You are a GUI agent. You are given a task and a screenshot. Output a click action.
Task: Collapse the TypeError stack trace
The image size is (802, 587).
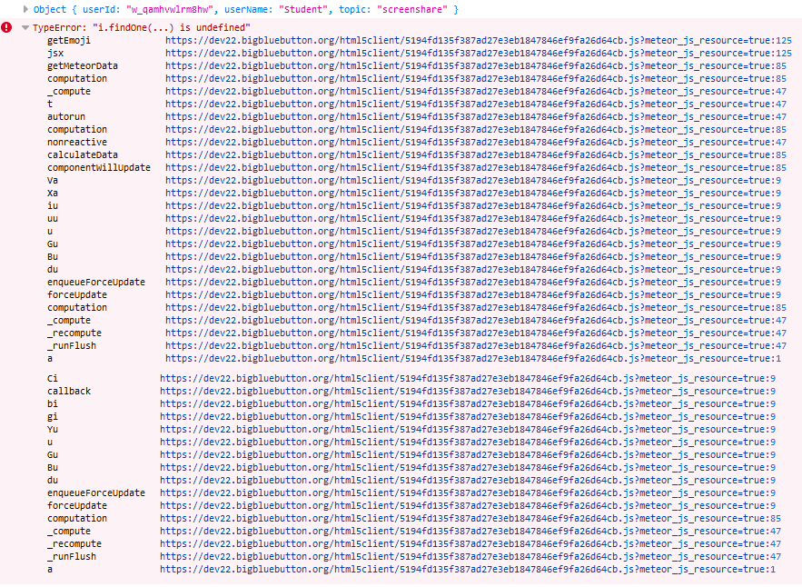tap(24, 27)
